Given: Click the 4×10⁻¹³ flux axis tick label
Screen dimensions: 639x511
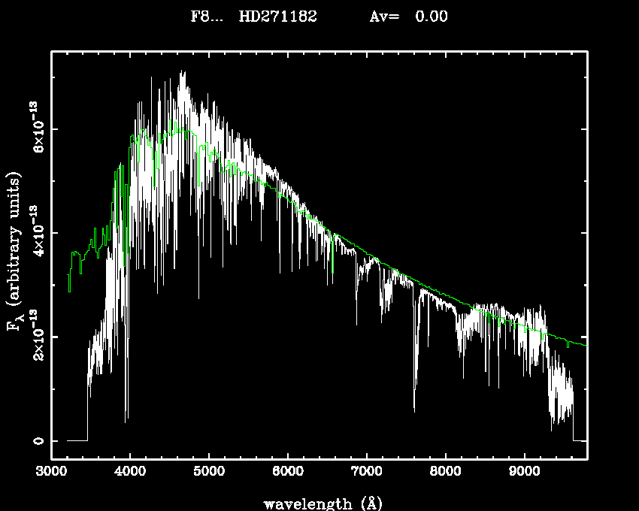Looking at the screenshot, I should [x=37, y=232].
